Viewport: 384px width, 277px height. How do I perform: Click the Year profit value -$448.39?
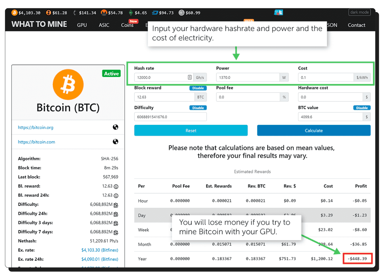357,259
